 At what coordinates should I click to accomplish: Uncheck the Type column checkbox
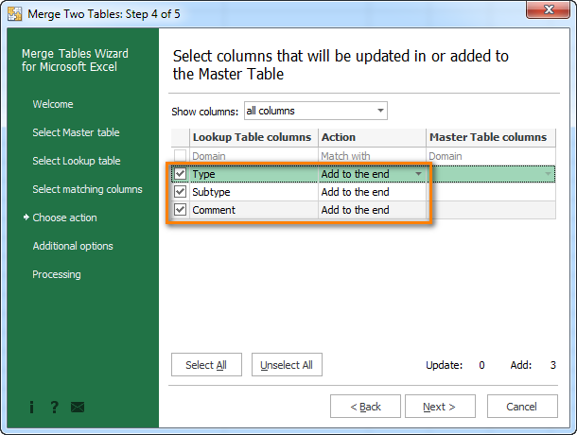tap(181, 174)
